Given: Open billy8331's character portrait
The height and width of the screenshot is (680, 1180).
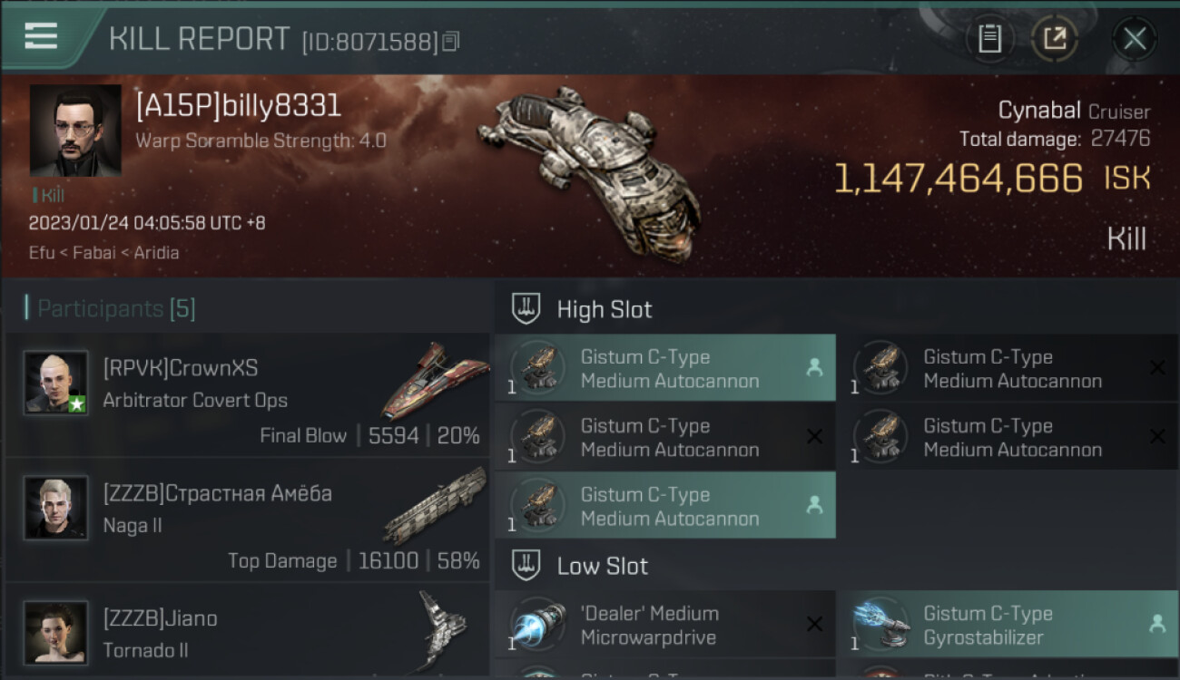Looking at the screenshot, I should click(x=75, y=130).
